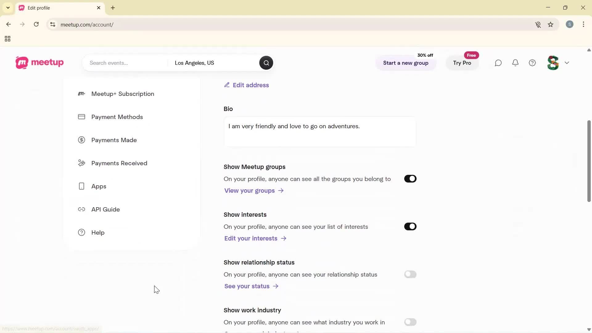Open the Meetup home via the logo
592x333 pixels.
pyautogui.click(x=39, y=63)
